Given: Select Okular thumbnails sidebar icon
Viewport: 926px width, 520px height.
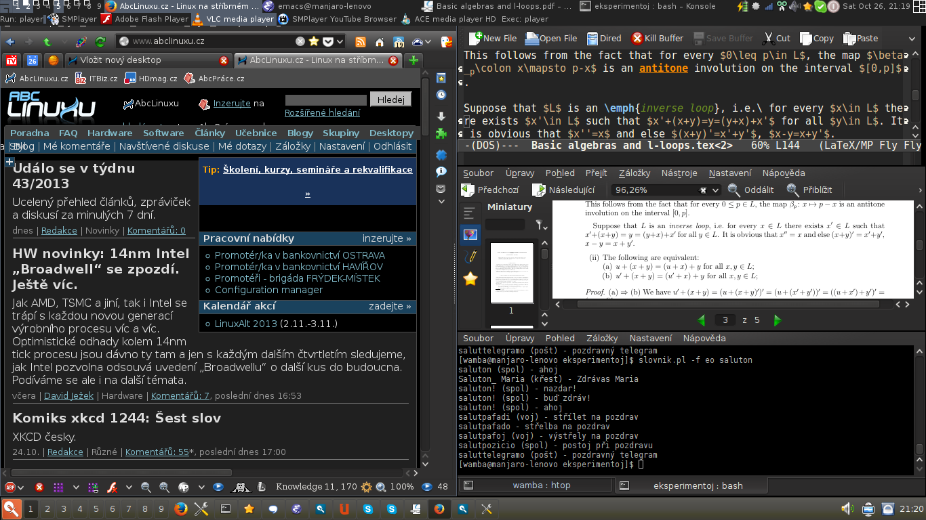Looking at the screenshot, I should coord(470,235).
